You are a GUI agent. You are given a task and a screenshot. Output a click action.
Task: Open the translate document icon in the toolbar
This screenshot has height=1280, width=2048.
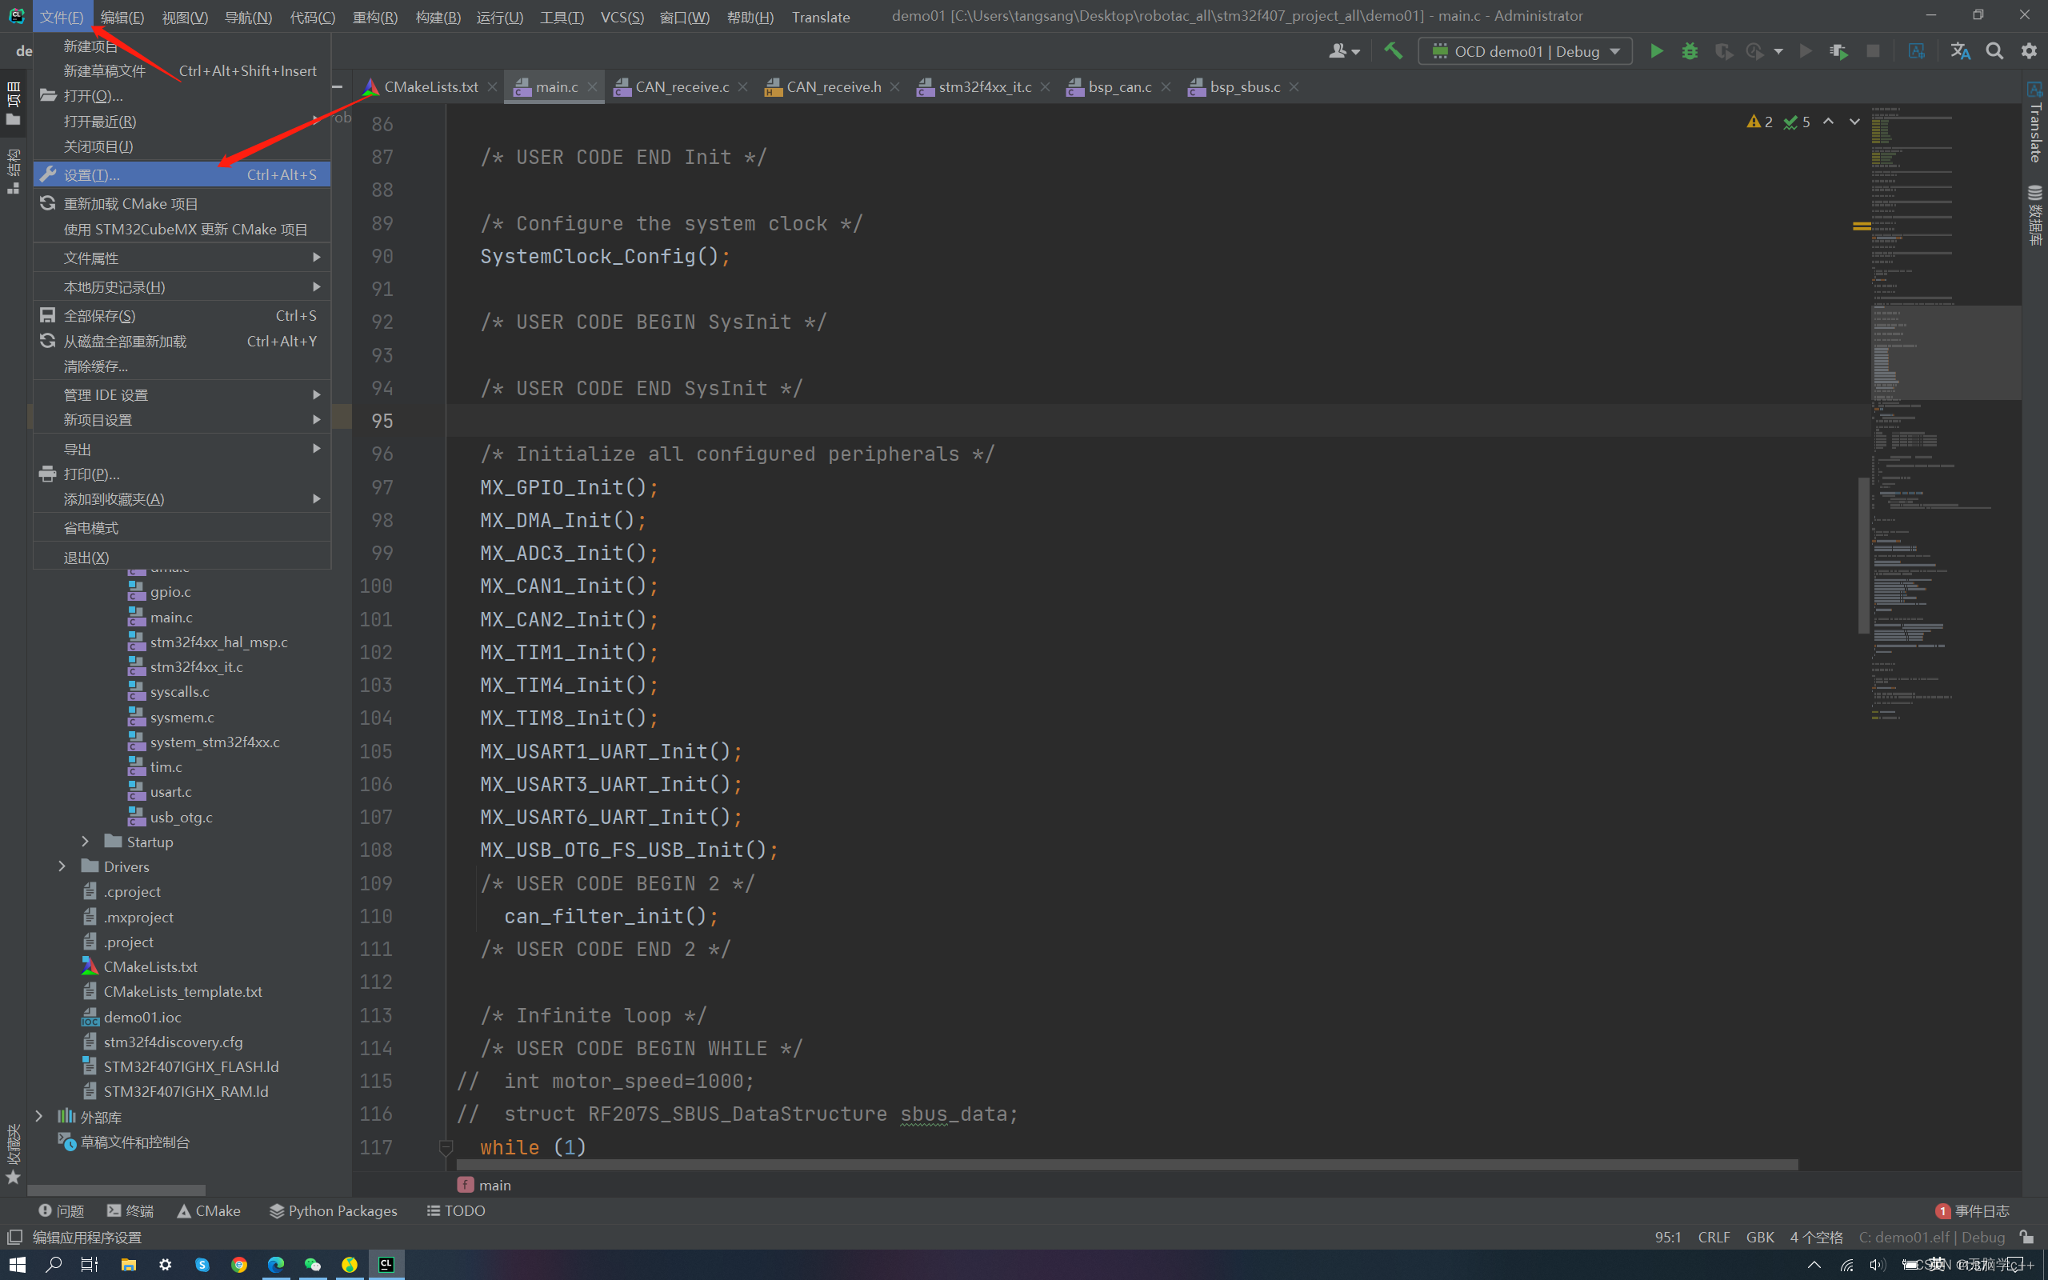coord(1917,50)
